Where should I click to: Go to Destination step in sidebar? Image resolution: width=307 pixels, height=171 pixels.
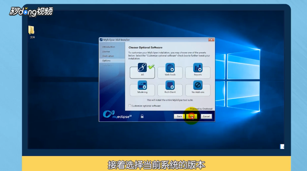pos(108,56)
